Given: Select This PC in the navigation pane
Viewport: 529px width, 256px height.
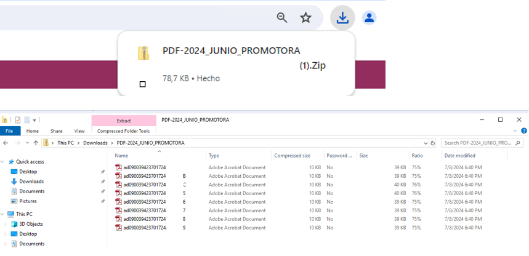Looking at the screenshot, I should pos(24,214).
